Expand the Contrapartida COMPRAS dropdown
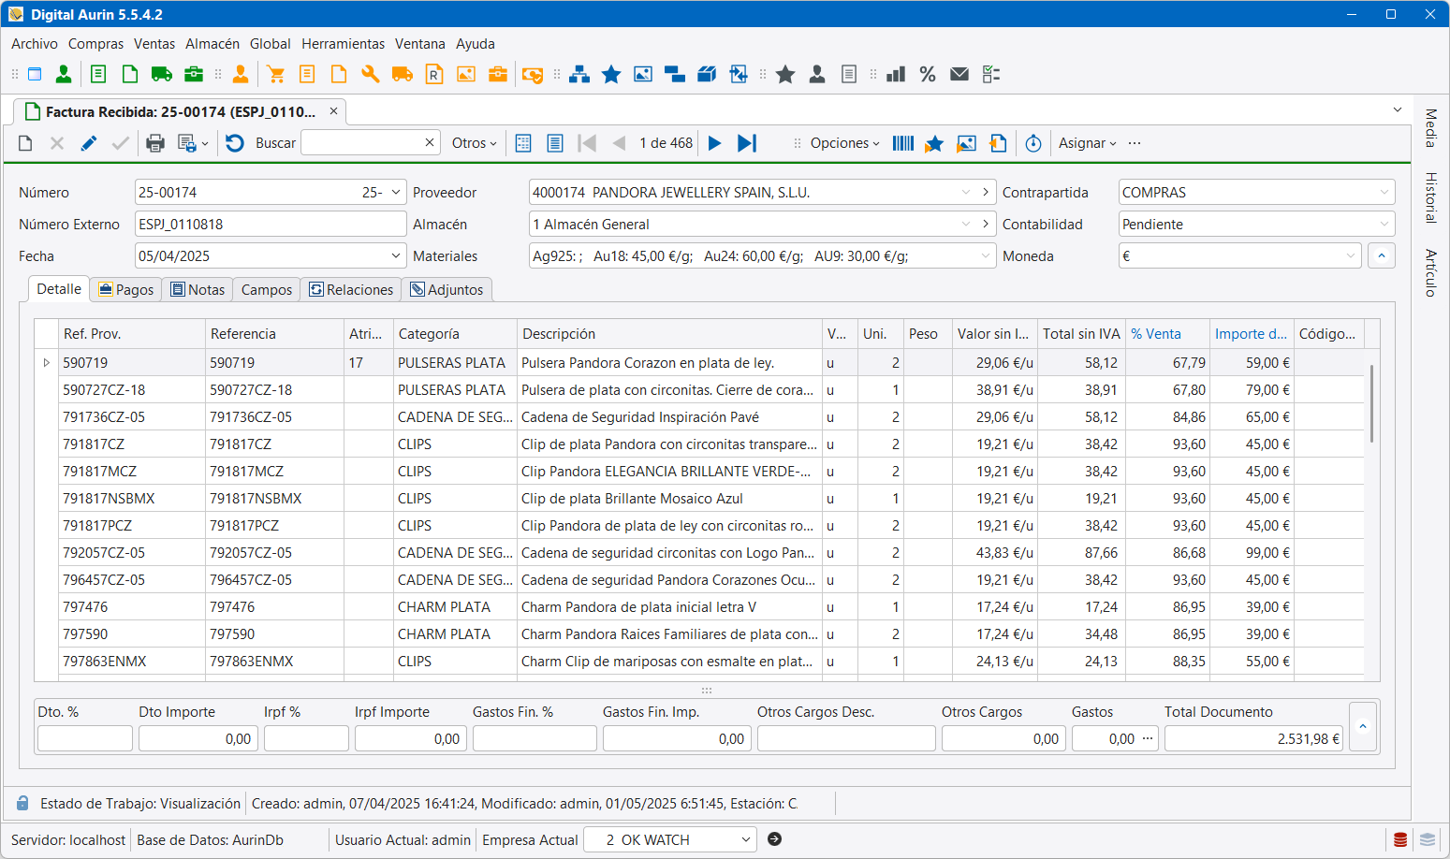This screenshot has width=1450, height=859. coord(1384,192)
